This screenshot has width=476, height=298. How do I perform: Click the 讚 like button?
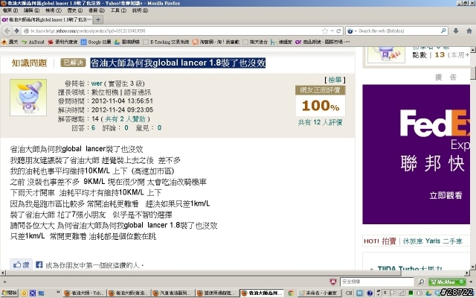pos(21,264)
